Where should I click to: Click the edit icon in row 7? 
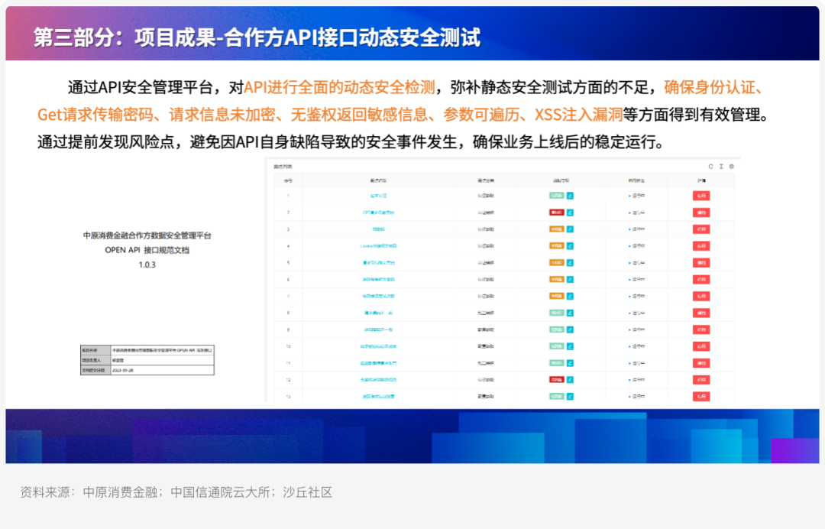click(x=570, y=296)
